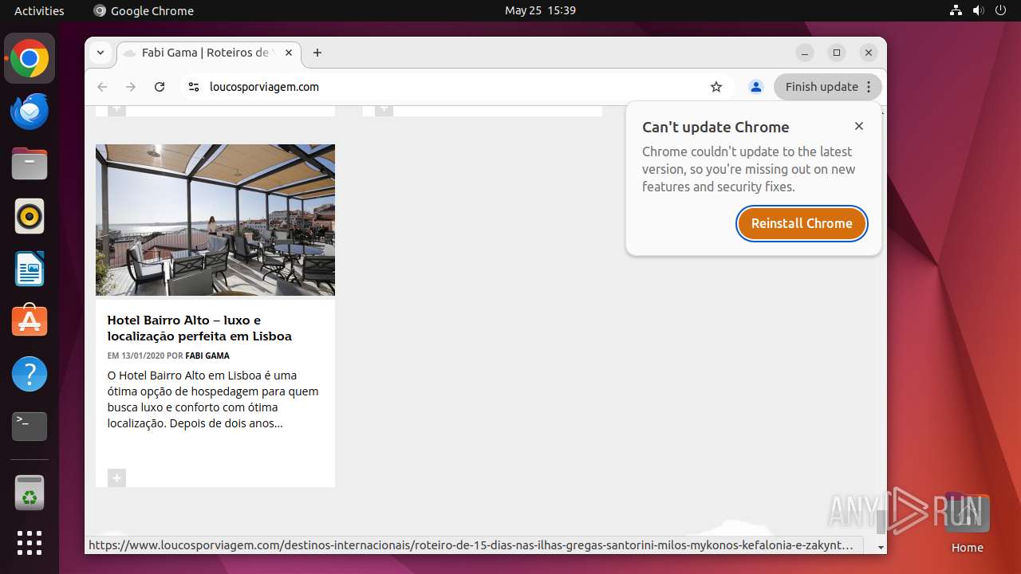
Task: Open the Help icon in the dock
Action: 30,374
